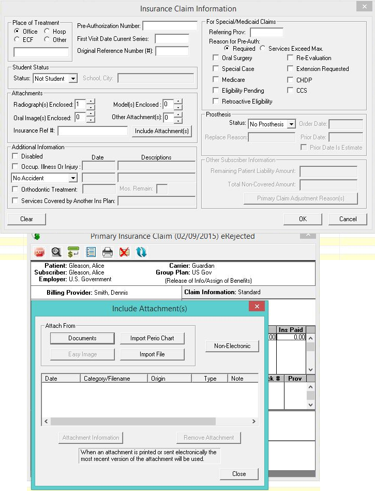Enable the CCS checkbox
This screenshot has height=491, width=375.
(x=290, y=91)
